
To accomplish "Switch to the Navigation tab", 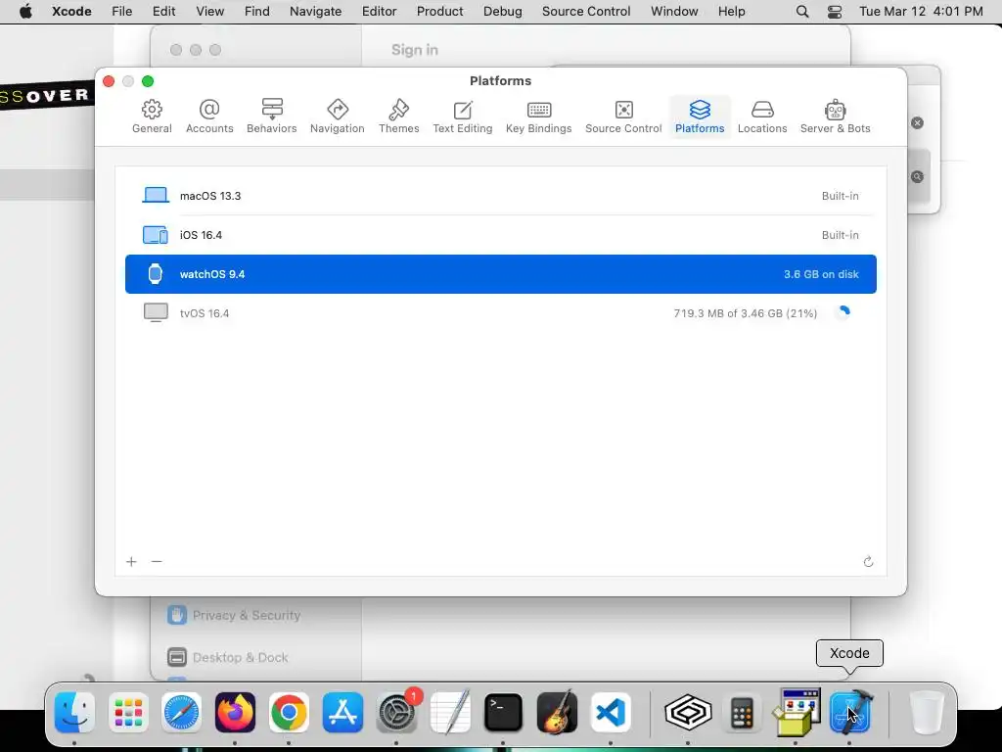I will click(337, 117).
